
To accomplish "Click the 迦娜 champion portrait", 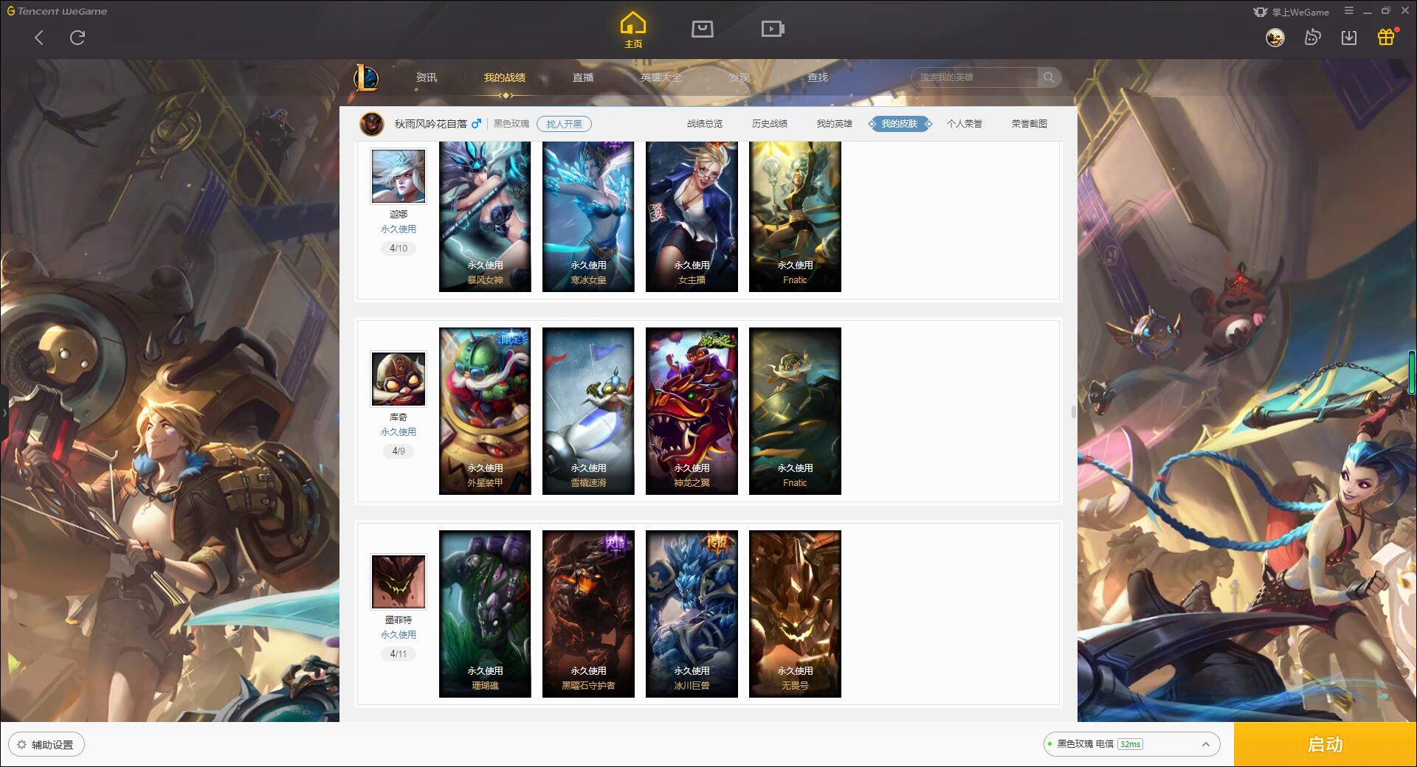I will [x=399, y=176].
